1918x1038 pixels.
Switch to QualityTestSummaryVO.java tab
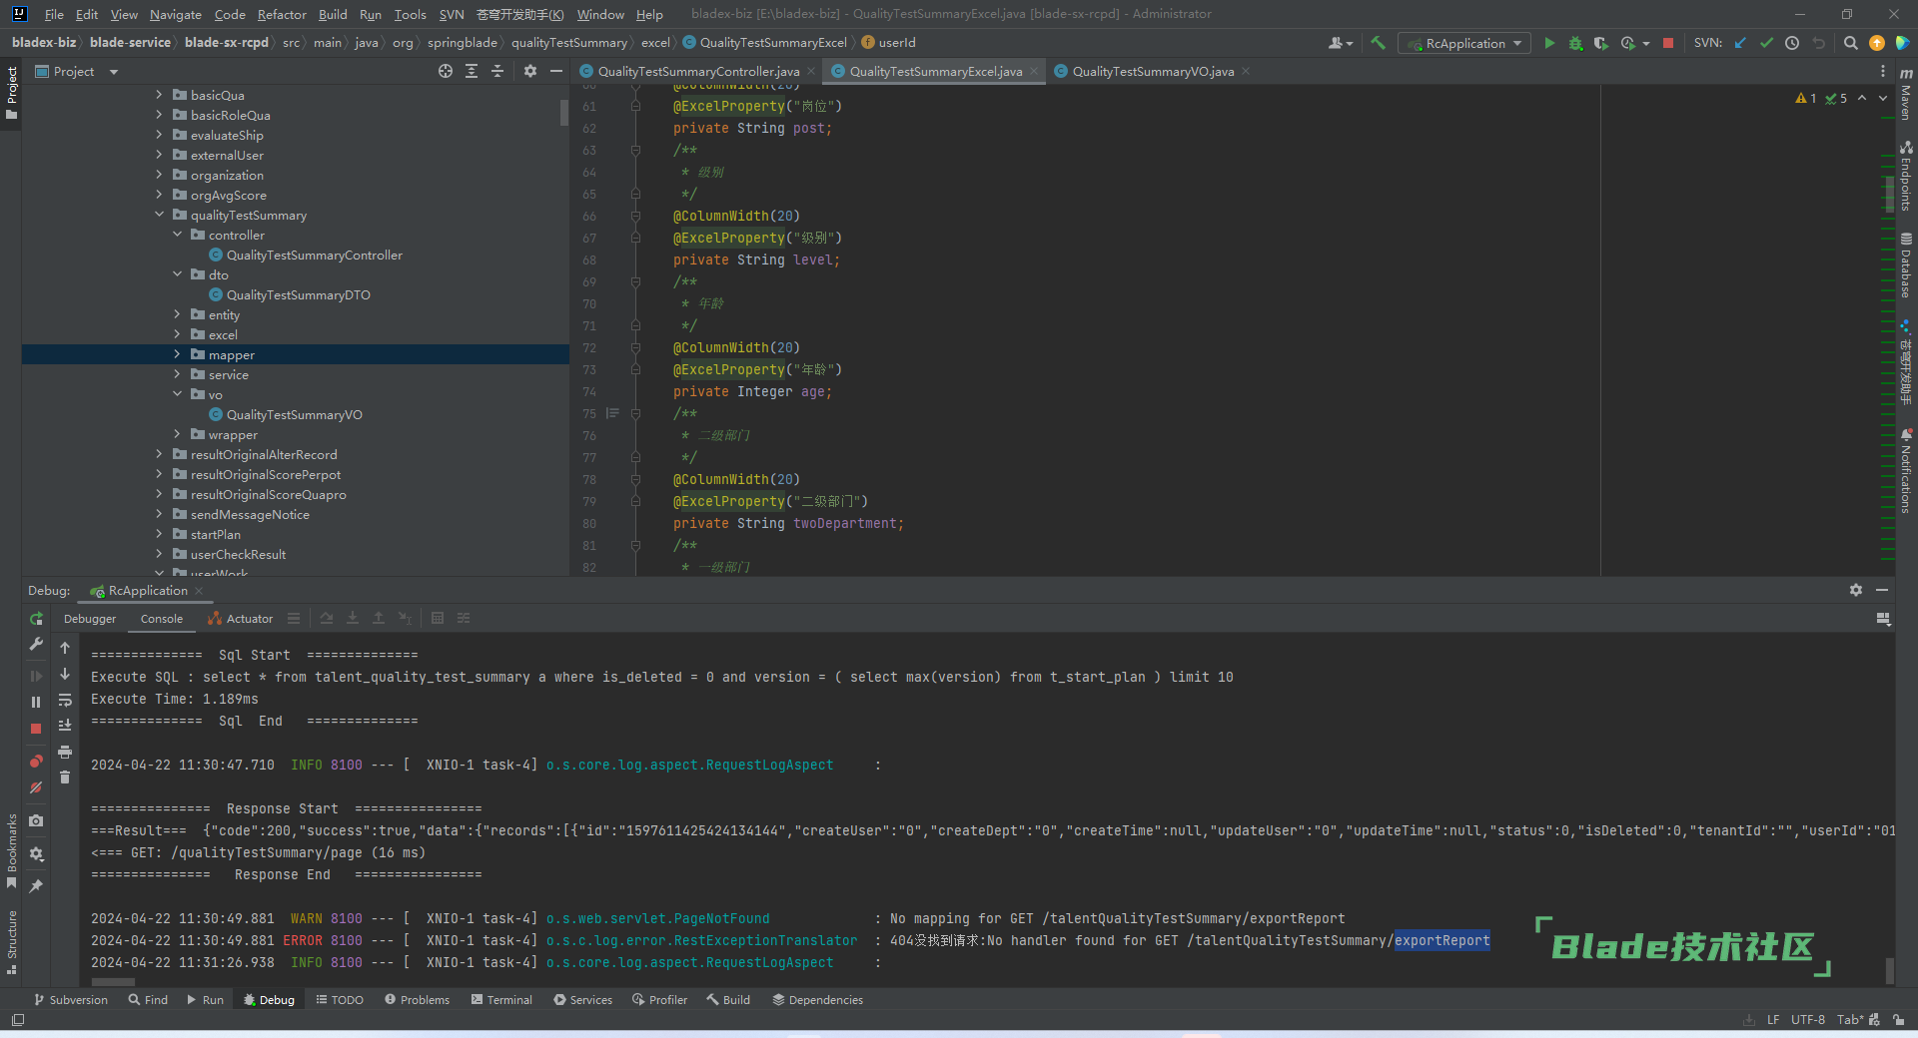pyautogui.click(x=1153, y=71)
